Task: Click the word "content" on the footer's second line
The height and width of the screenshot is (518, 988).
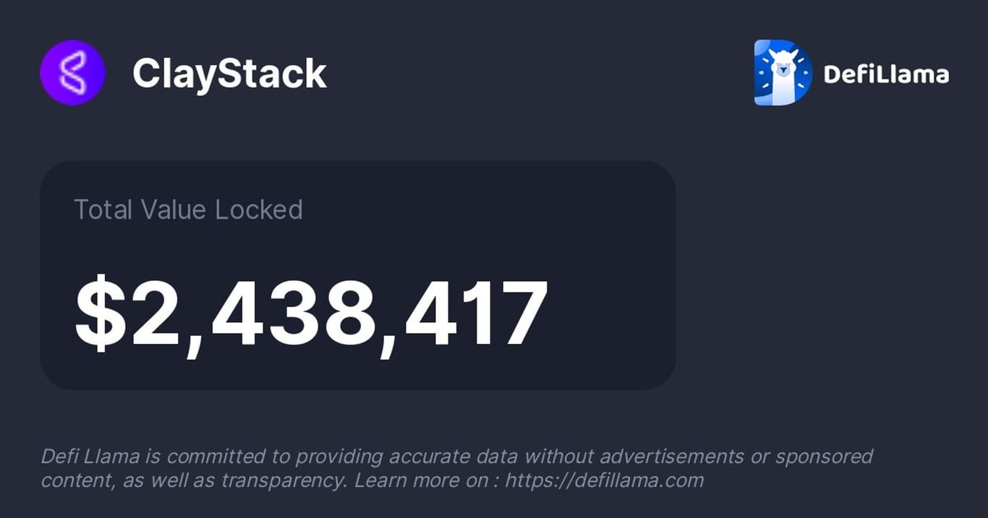Action: pos(71,480)
